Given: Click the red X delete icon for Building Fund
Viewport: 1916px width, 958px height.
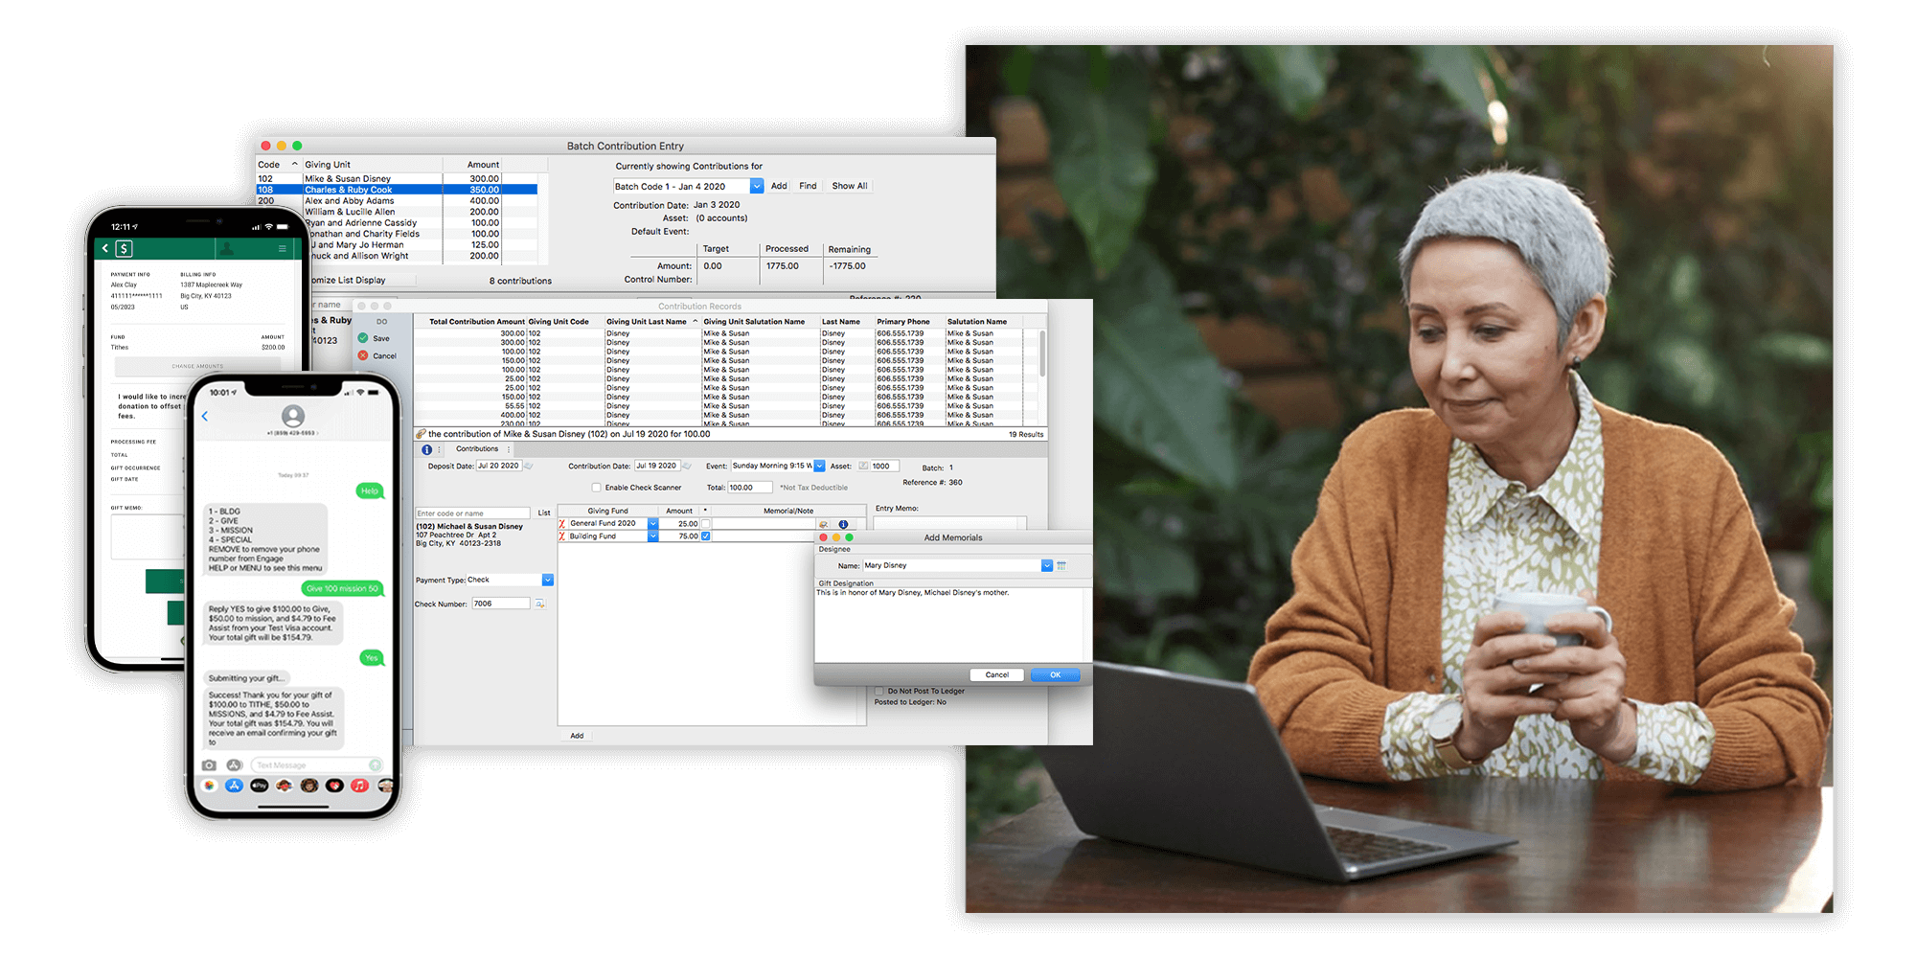Looking at the screenshot, I should click(562, 536).
